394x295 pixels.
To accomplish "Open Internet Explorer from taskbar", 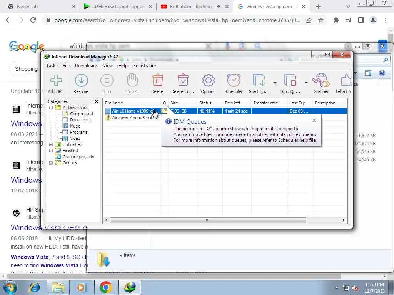I will click(x=34, y=287).
